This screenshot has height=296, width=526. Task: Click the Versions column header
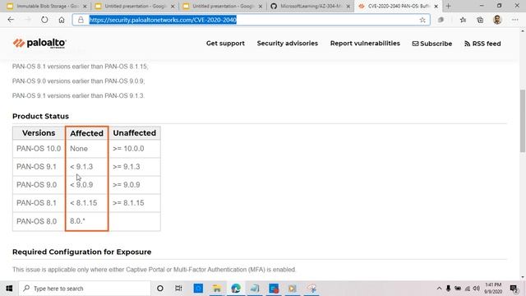(x=39, y=133)
